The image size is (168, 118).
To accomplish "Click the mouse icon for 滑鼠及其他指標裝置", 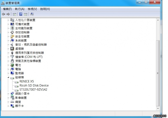I will (12, 61).
